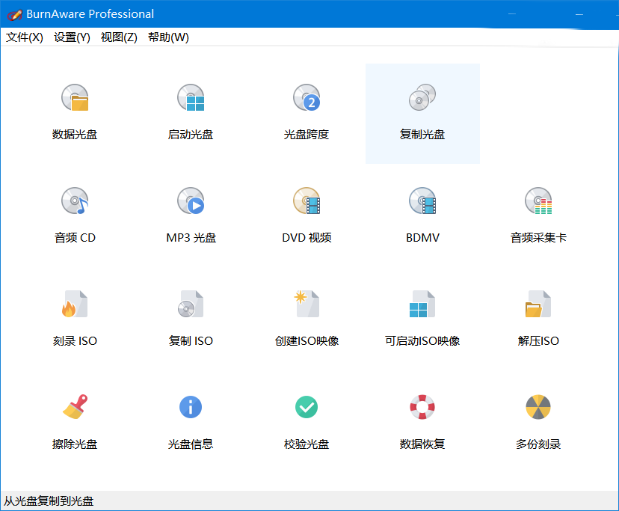Launch 校验光盘 verify disc tool

[x=307, y=422]
